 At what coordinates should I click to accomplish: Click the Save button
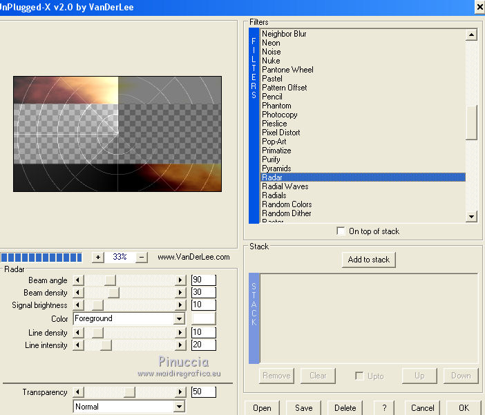303,408
